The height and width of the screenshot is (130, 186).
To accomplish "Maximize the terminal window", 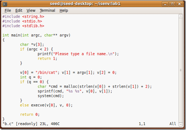I will (x=172, y=4).
